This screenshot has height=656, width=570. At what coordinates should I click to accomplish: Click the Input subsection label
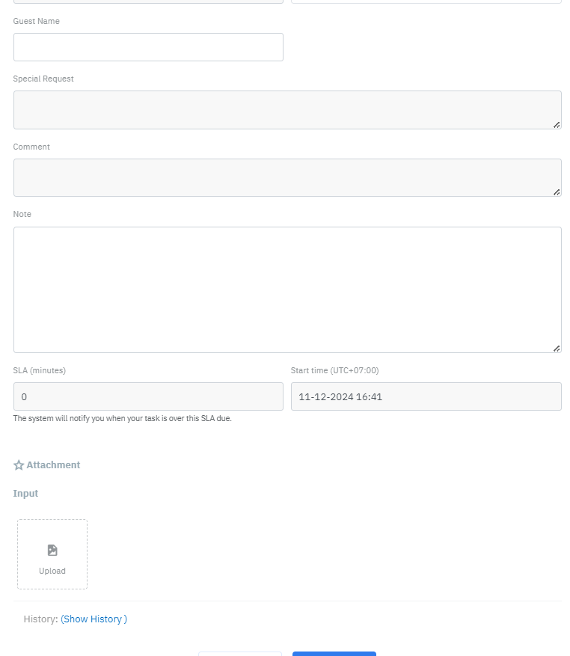click(x=25, y=494)
